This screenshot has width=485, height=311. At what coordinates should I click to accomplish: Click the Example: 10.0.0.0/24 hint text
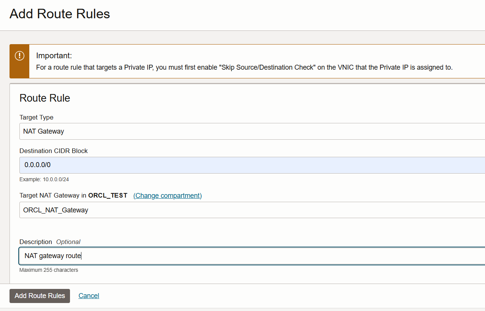tap(44, 179)
